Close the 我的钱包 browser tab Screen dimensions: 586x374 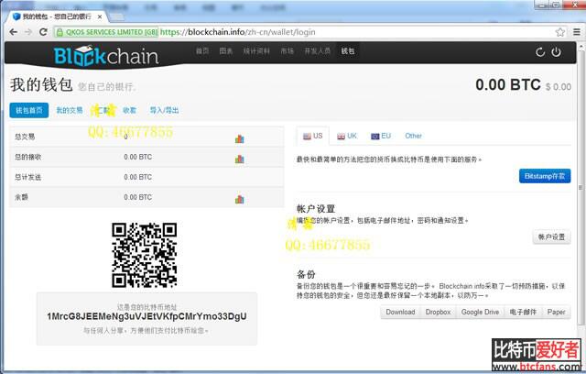tap(100, 16)
